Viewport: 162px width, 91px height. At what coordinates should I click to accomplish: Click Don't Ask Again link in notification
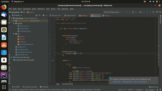pyautogui.click(x=140, y=82)
